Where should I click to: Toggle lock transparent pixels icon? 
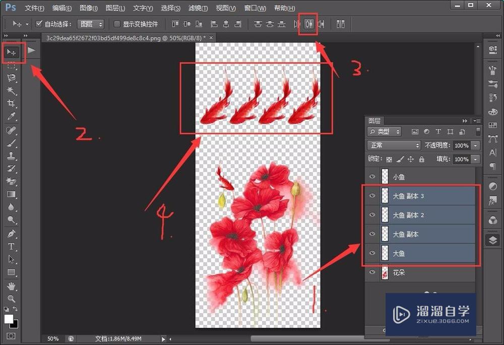tap(389, 159)
